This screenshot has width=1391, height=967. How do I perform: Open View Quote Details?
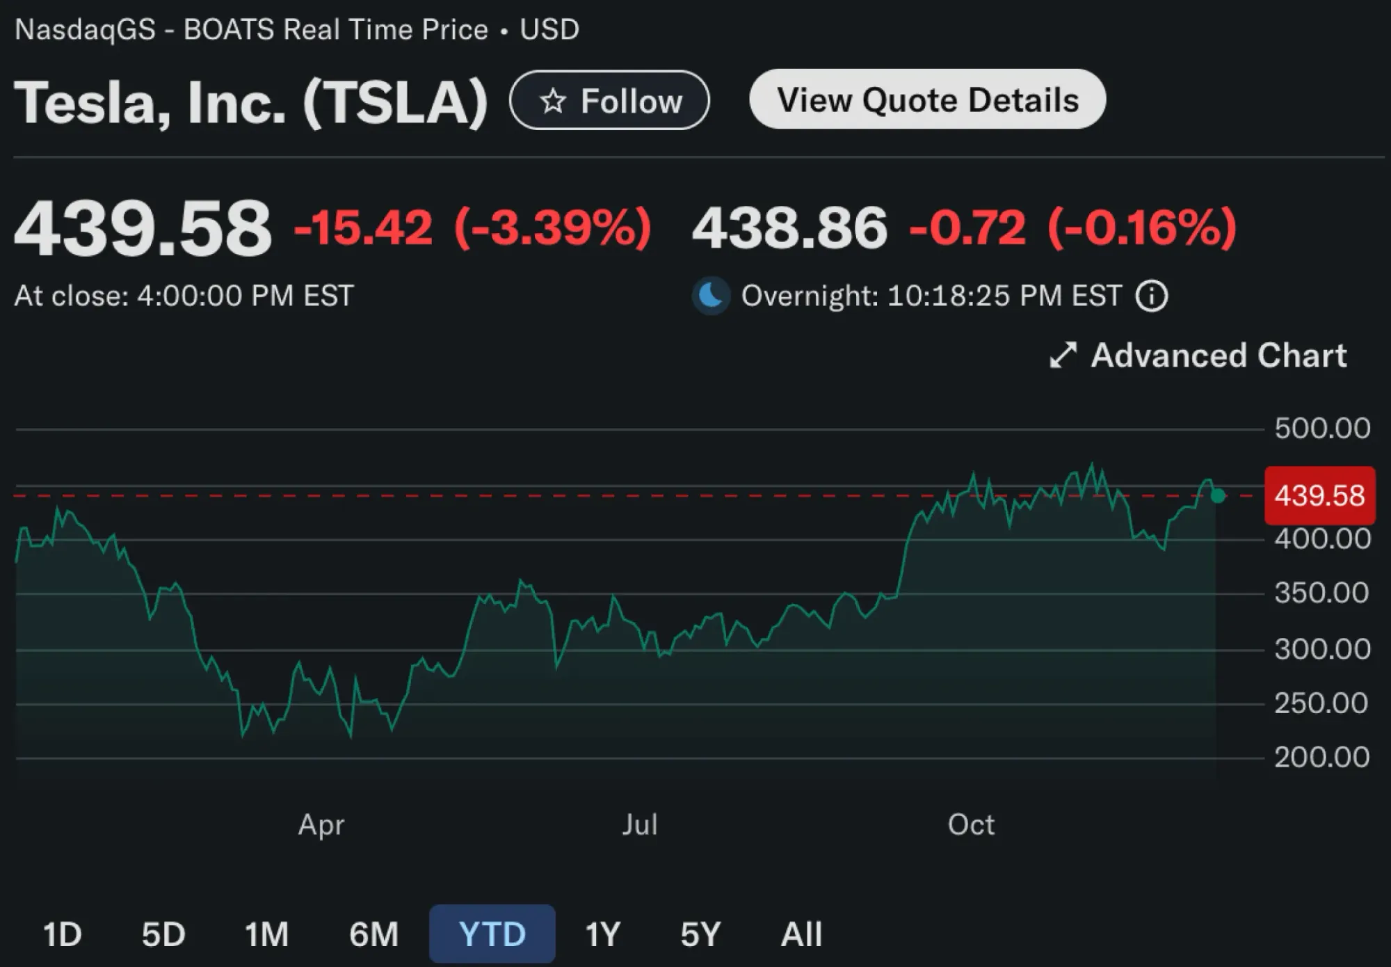pyautogui.click(x=927, y=99)
